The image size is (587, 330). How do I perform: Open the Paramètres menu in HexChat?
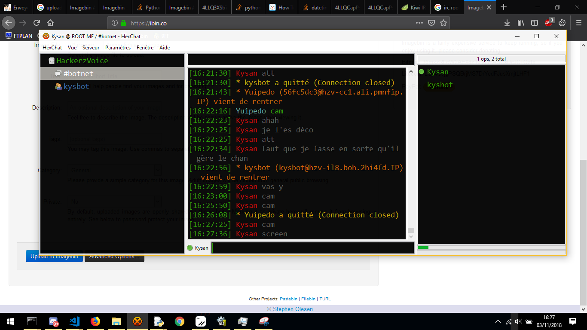tap(118, 48)
